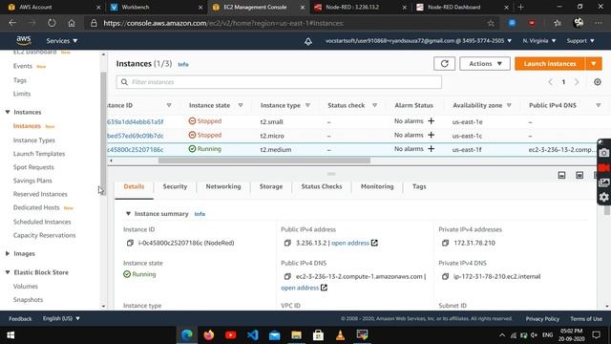Copy the public IPv4 DNS name
This screenshot has height=344, width=611.
tap(287, 276)
